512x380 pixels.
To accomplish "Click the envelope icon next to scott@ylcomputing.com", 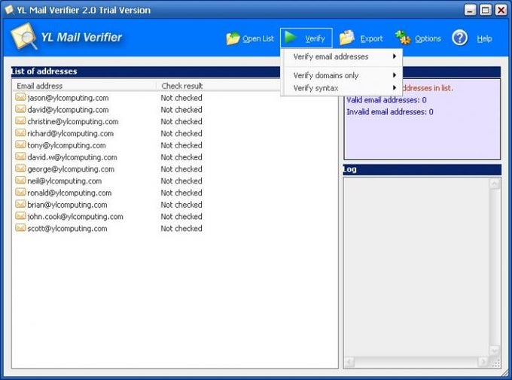I will (20, 227).
